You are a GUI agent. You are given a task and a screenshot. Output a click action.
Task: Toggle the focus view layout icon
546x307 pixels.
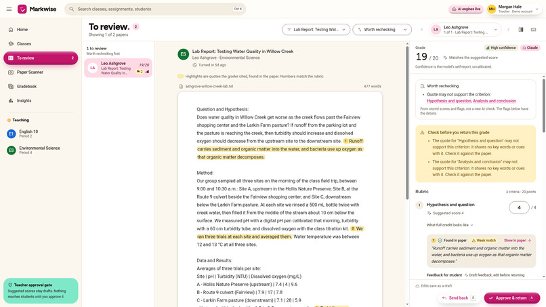[x=533, y=30]
